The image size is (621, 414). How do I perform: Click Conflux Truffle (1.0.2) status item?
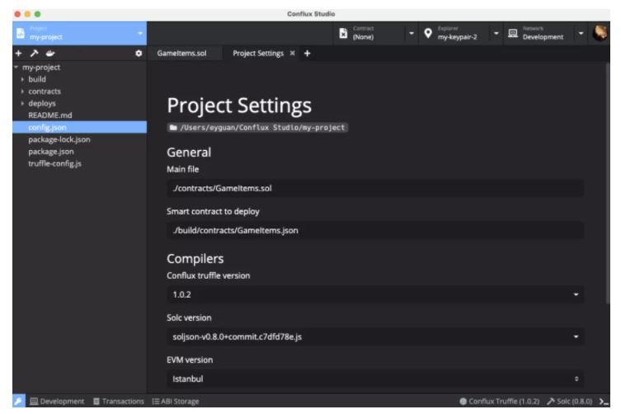500,402
